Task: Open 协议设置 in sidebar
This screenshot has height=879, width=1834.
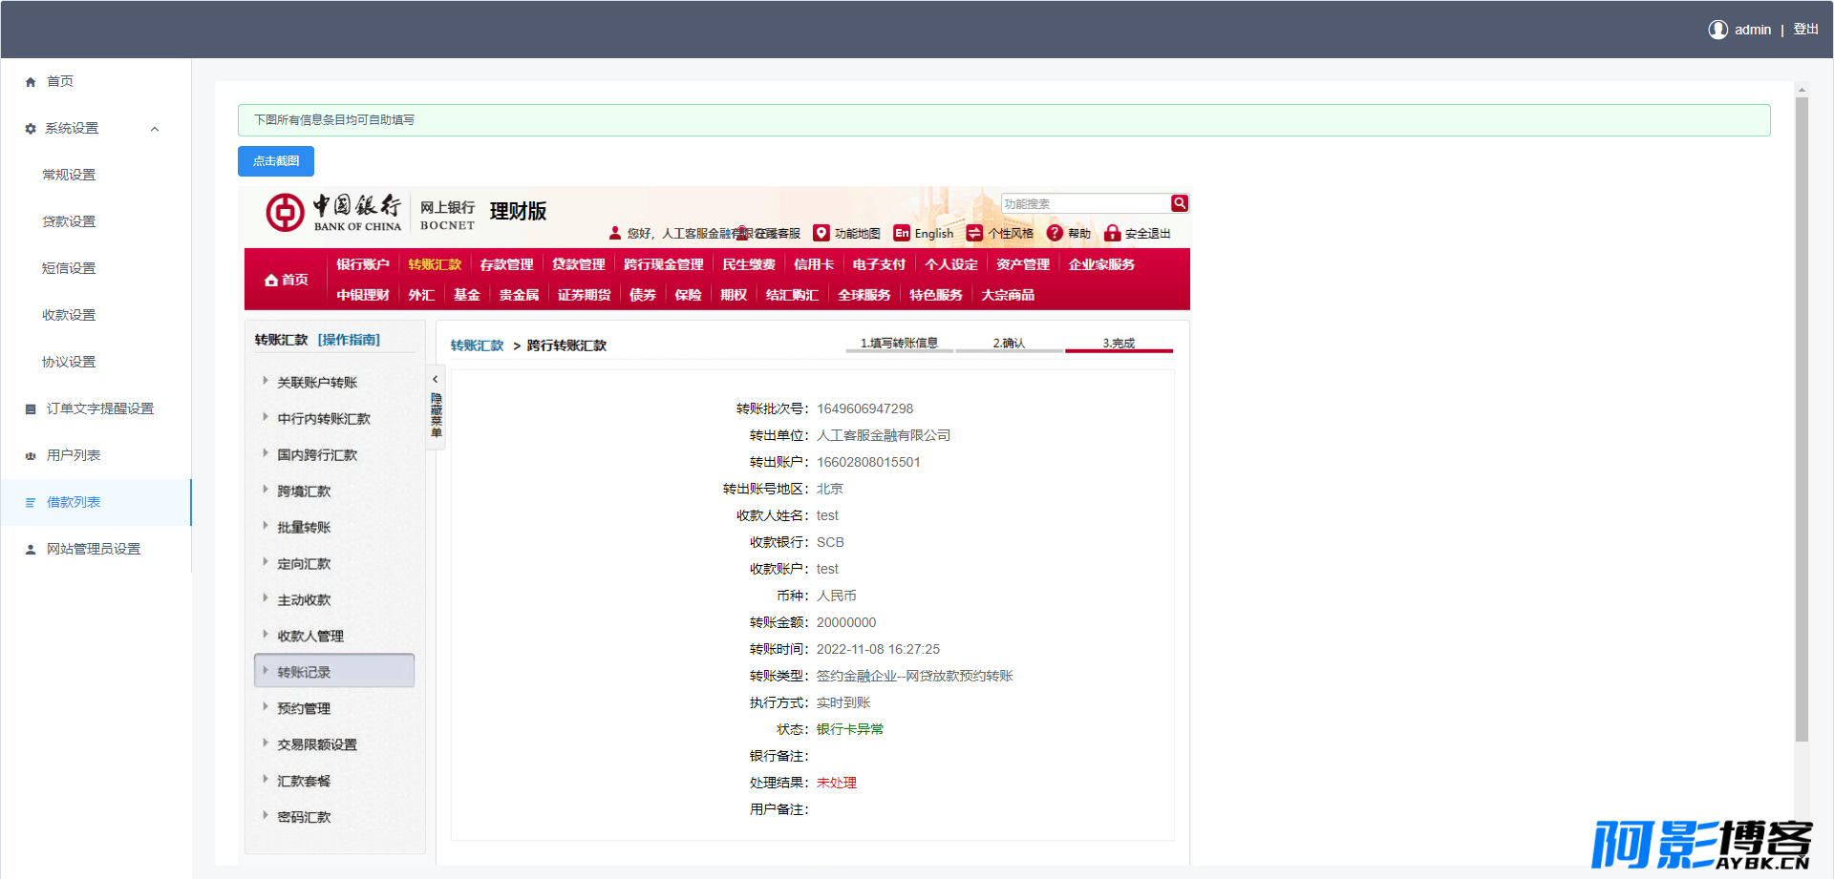Action: tap(69, 362)
